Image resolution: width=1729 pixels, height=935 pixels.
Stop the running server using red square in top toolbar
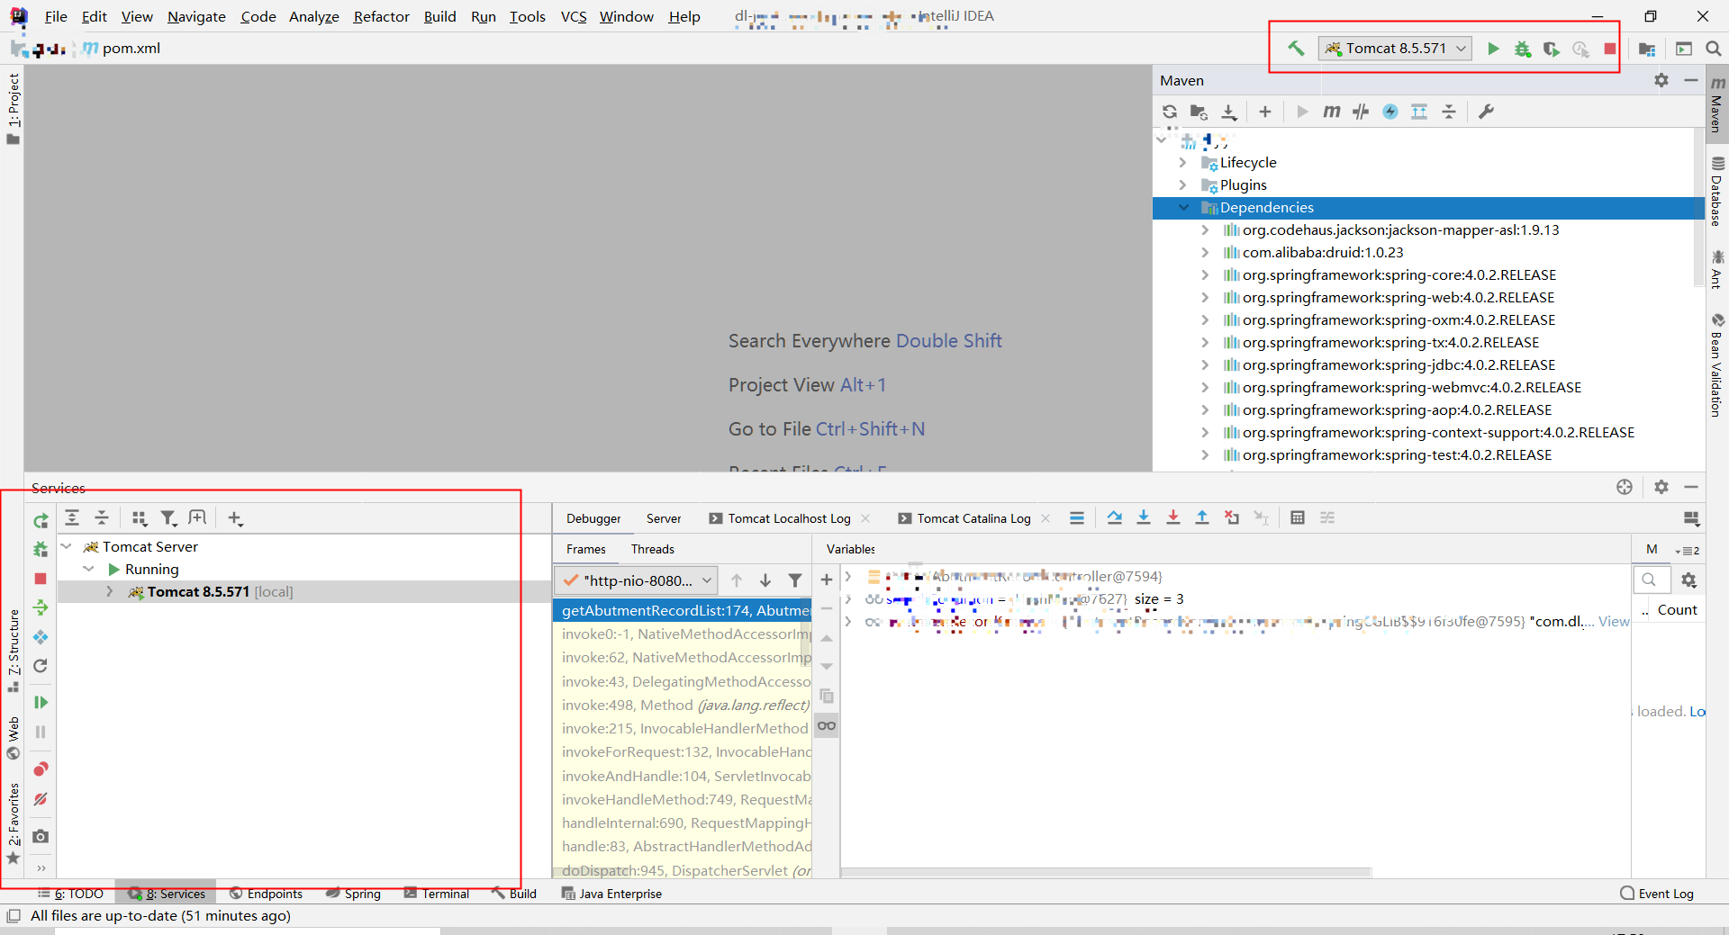[1609, 49]
